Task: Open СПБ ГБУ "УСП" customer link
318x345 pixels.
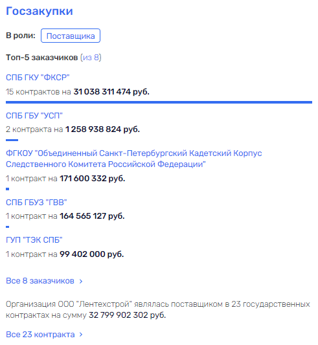Action: point(34,115)
